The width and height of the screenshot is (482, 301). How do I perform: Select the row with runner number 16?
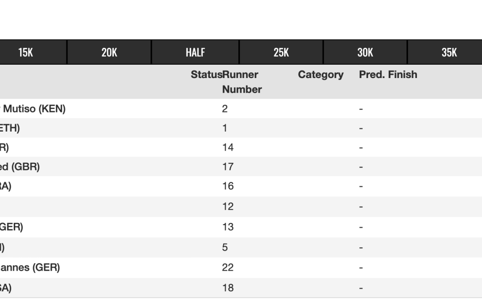pos(228,186)
